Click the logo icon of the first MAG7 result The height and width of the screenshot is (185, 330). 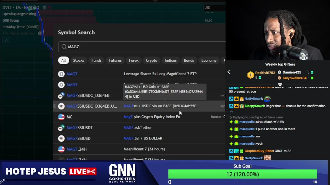(61, 74)
